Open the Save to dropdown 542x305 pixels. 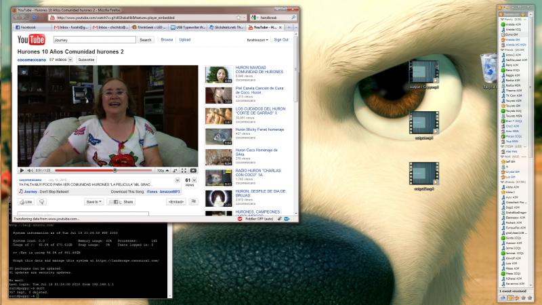93,202
